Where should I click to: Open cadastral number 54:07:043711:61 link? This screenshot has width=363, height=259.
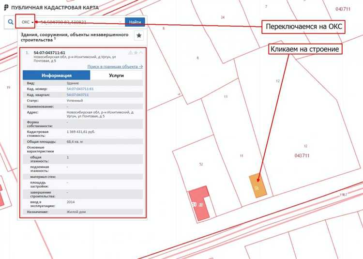pyautogui.click(x=80, y=89)
